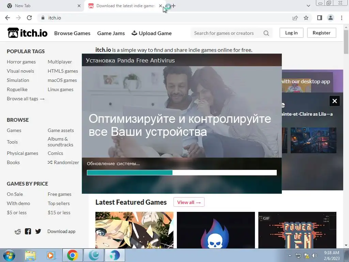The height and width of the screenshot is (262, 349).
Task: Open HTML5 games tag
Action: [x=63, y=71]
